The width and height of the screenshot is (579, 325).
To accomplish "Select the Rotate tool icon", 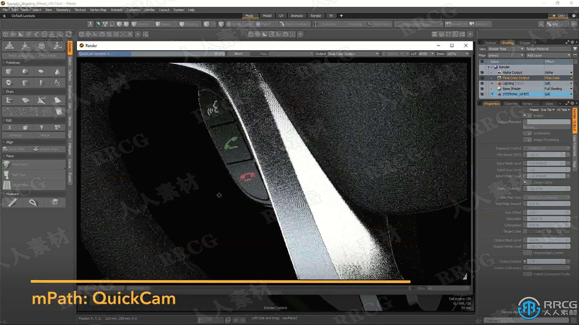I will pyautogui.click(x=41, y=45).
